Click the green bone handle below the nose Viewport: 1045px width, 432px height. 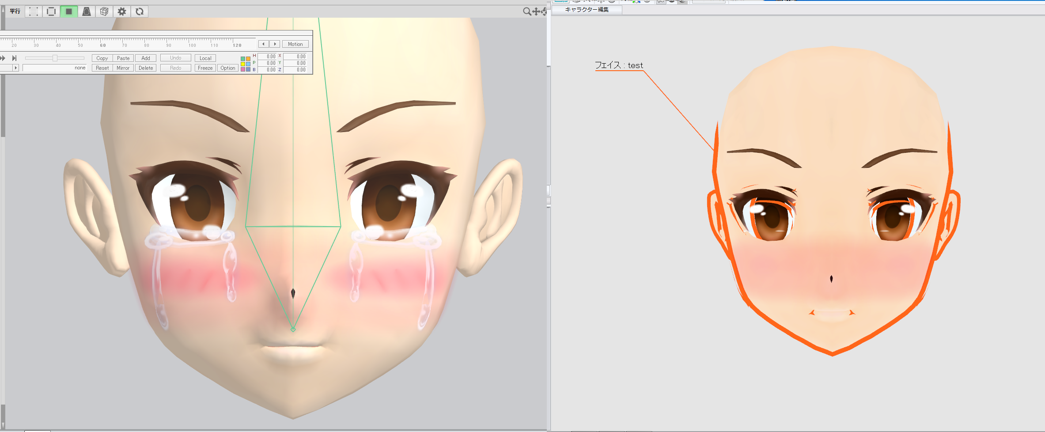tap(293, 329)
